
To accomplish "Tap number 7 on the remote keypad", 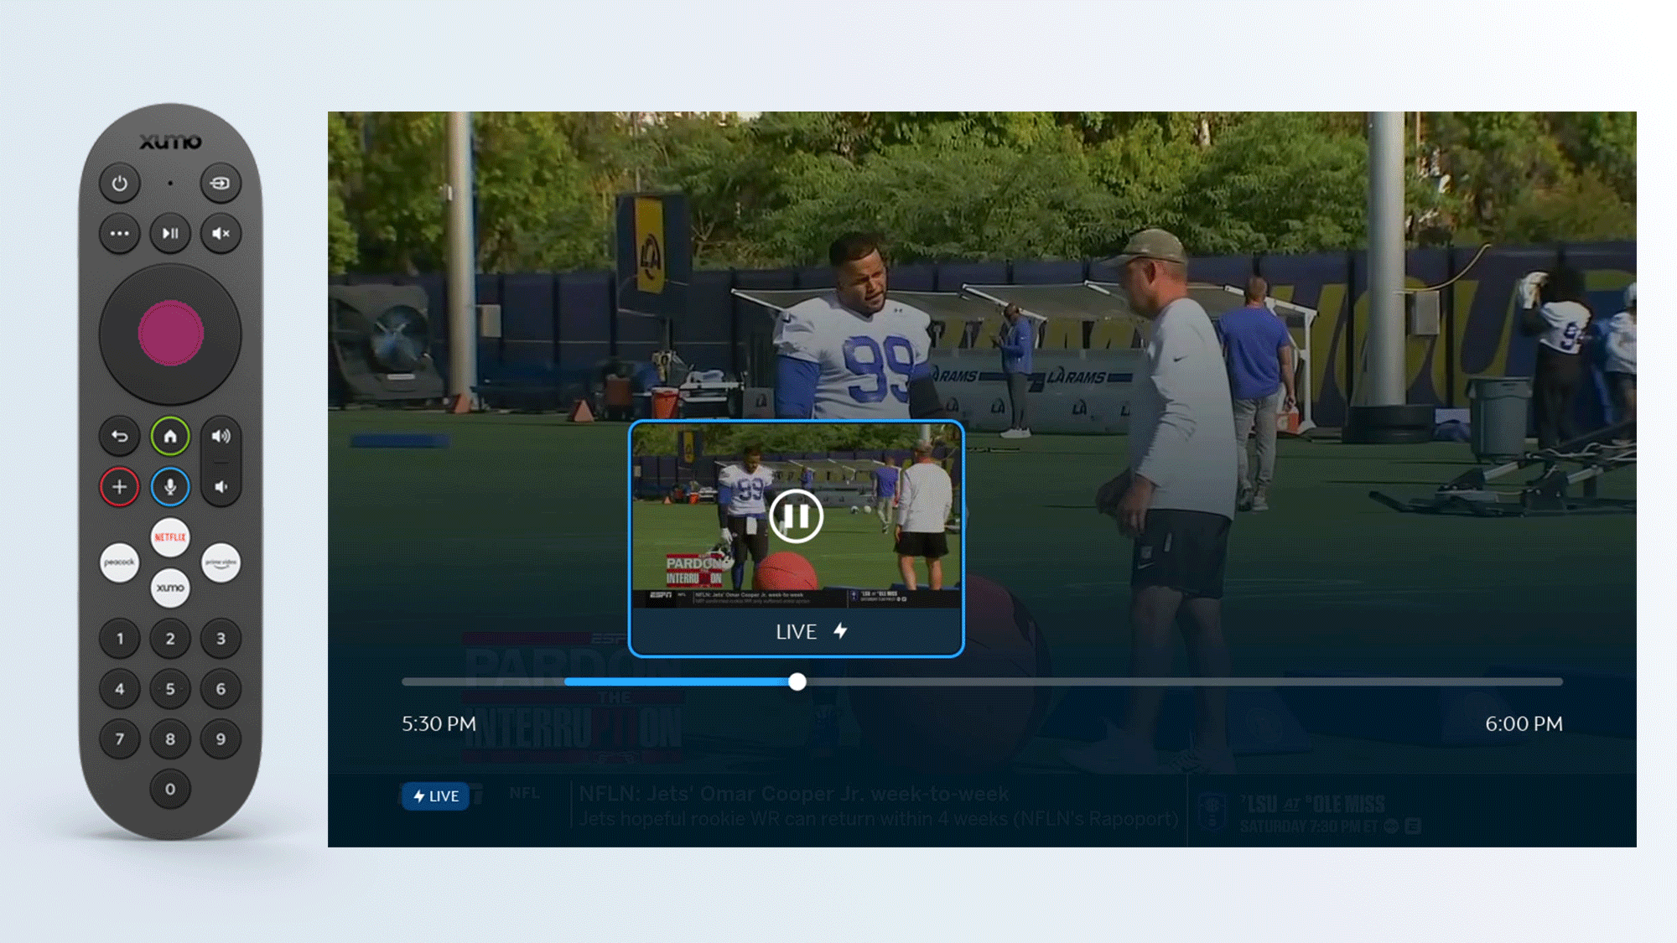I will click(x=120, y=739).
